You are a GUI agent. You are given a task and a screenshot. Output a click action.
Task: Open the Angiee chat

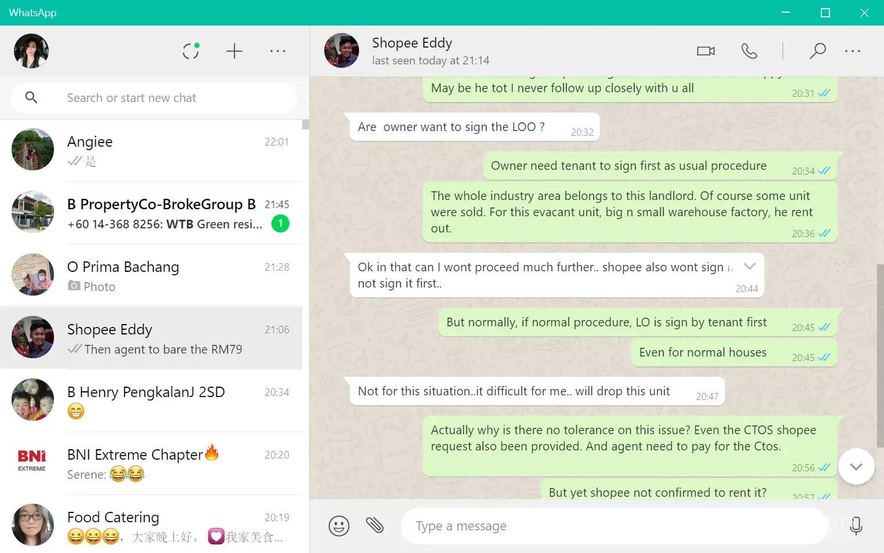151,151
